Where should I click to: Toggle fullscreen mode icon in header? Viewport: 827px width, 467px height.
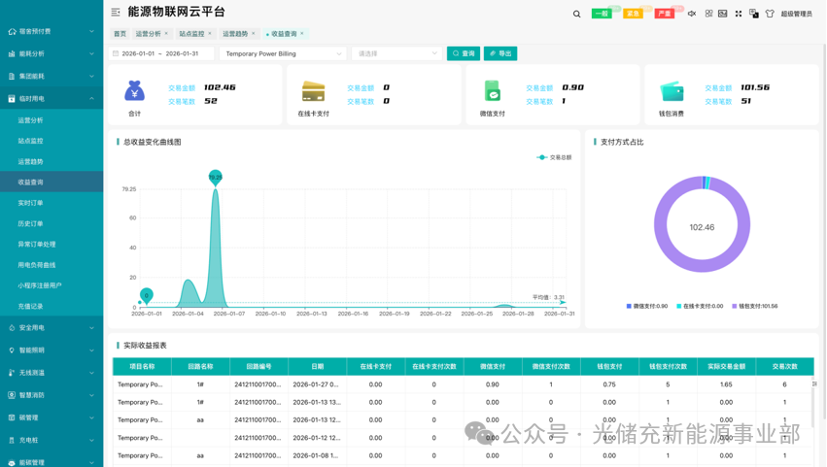[739, 14]
